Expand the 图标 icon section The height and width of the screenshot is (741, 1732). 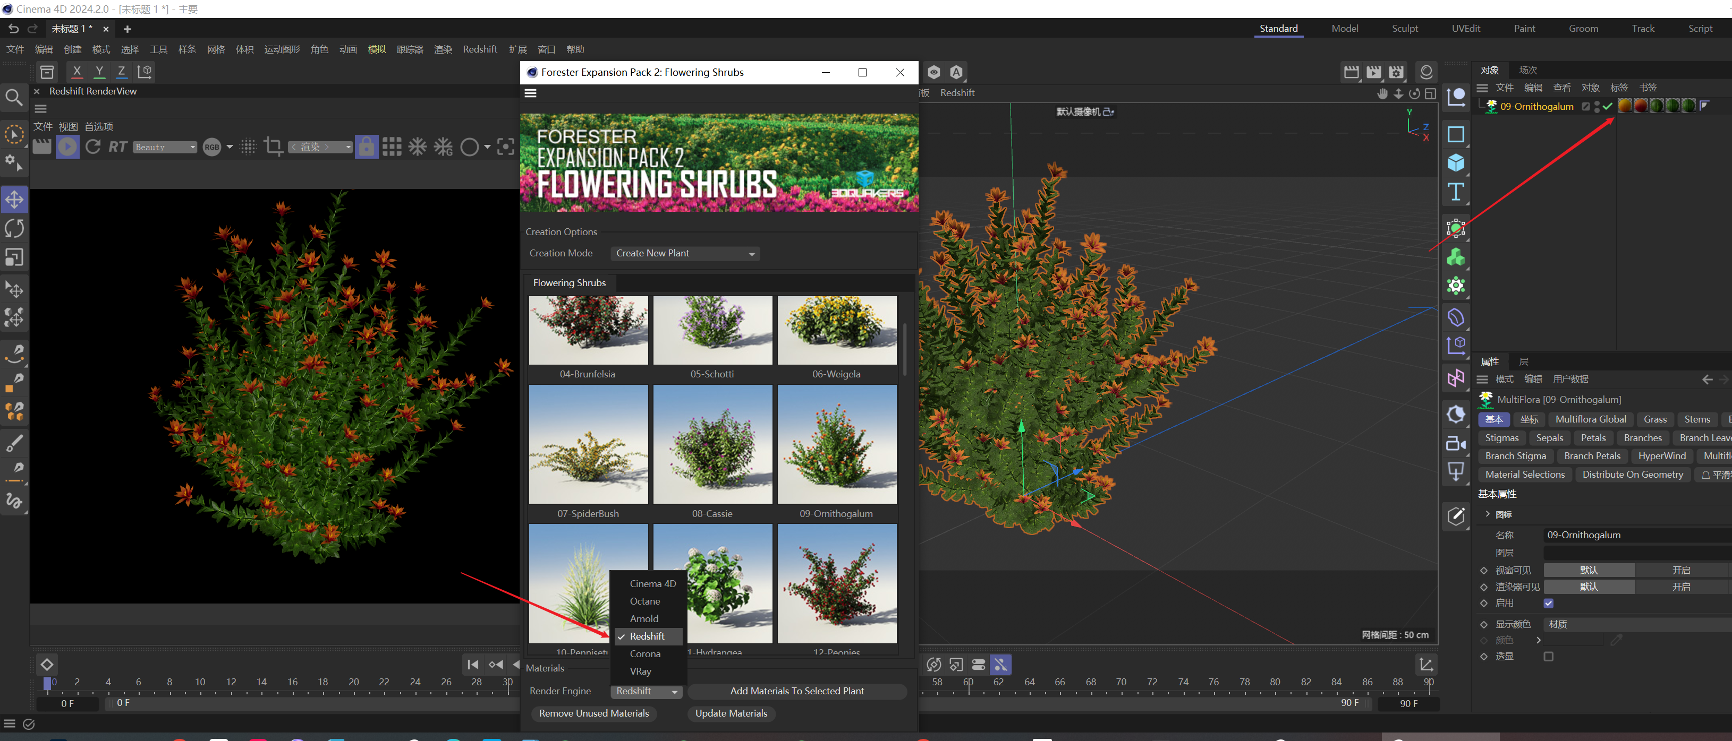[1488, 514]
